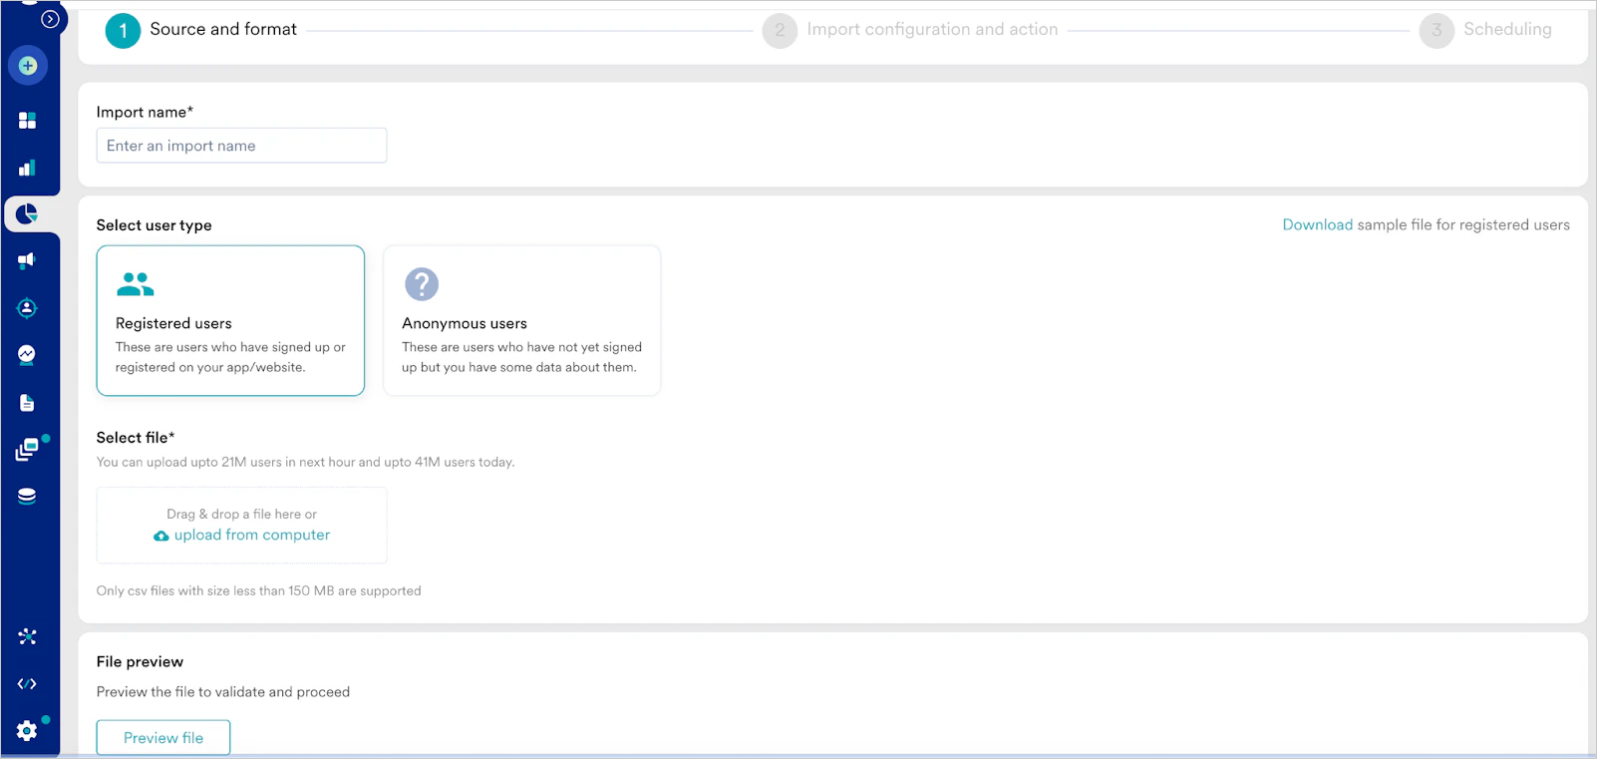Go to step 1 Source and format

201,30
